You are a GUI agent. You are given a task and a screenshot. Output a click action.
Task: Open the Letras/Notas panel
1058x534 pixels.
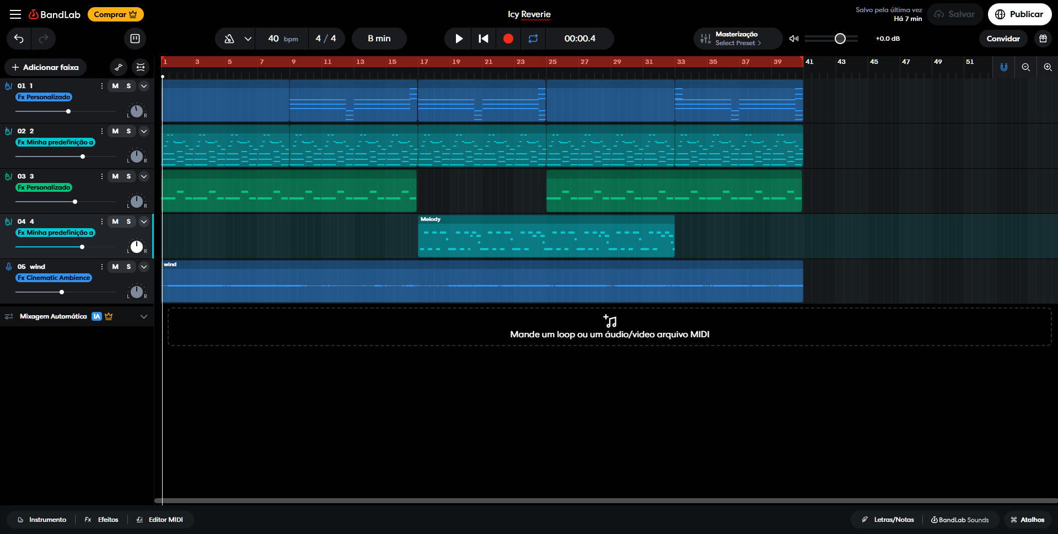(888, 520)
